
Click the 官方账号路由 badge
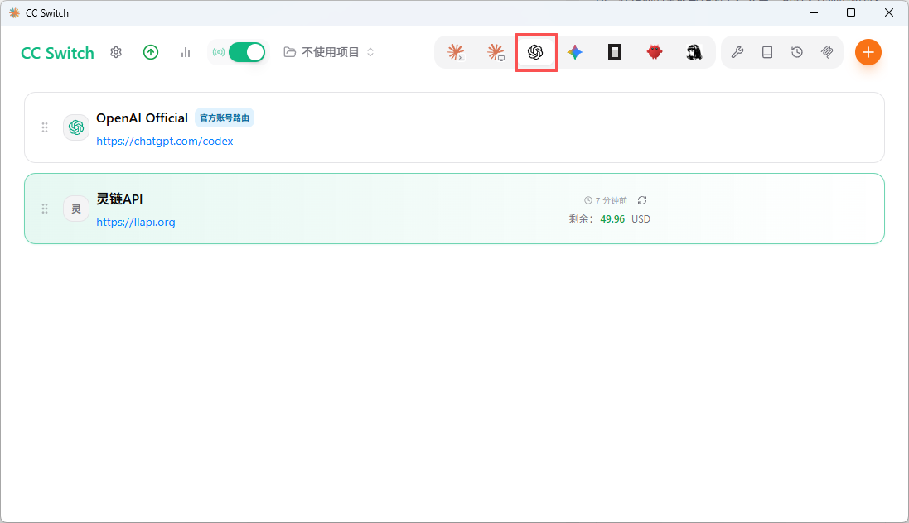tap(225, 118)
